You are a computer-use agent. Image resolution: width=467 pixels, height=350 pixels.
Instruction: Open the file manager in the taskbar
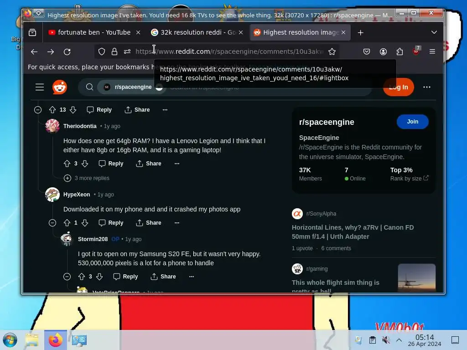pyautogui.click(x=32, y=340)
